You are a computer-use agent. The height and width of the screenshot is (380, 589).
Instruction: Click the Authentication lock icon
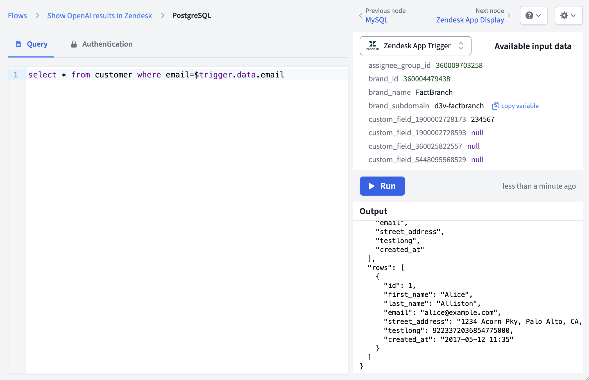pos(74,44)
